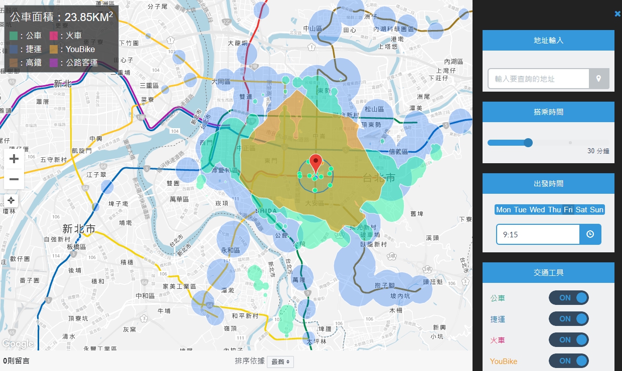Toggle the 捷運 metro switch
This screenshot has height=371, width=622.
tap(569, 318)
